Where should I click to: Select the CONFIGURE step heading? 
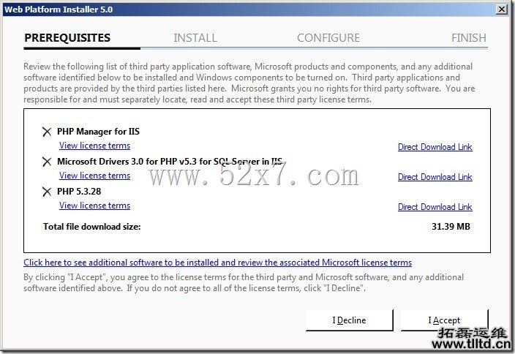(328, 38)
